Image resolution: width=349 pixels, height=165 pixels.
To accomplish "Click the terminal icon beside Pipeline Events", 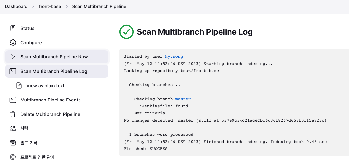I will pos(13,100).
